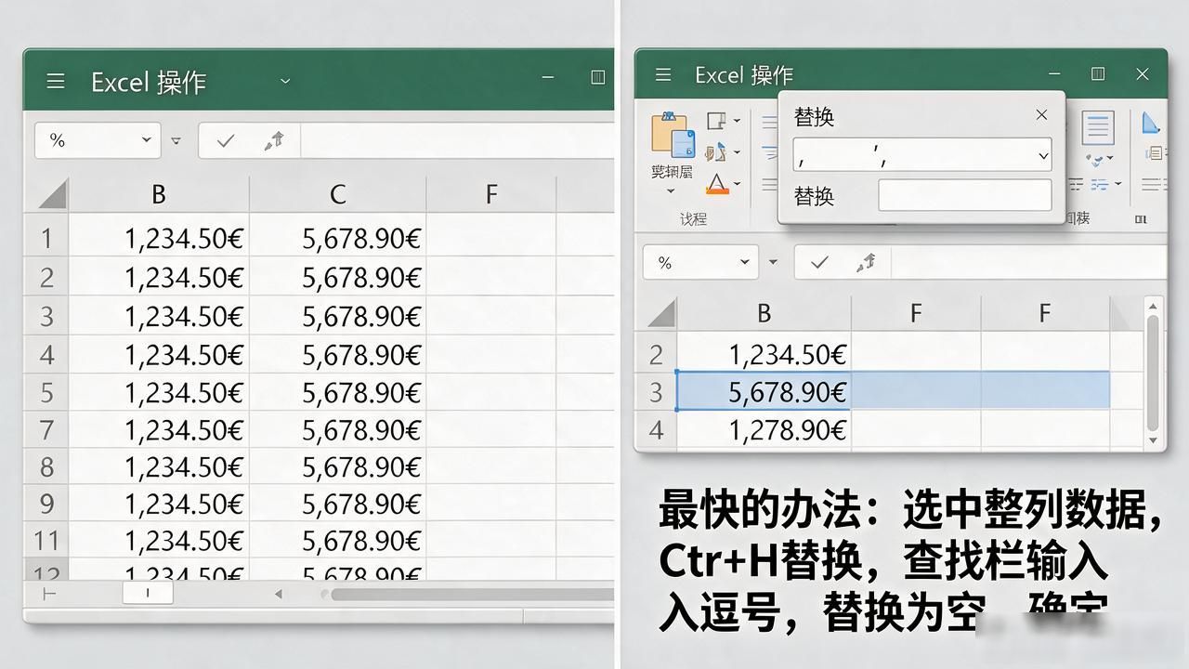The width and height of the screenshot is (1189, 669).
Task: Select the cell containing 1,278.90€
Action: pos(764,430)
